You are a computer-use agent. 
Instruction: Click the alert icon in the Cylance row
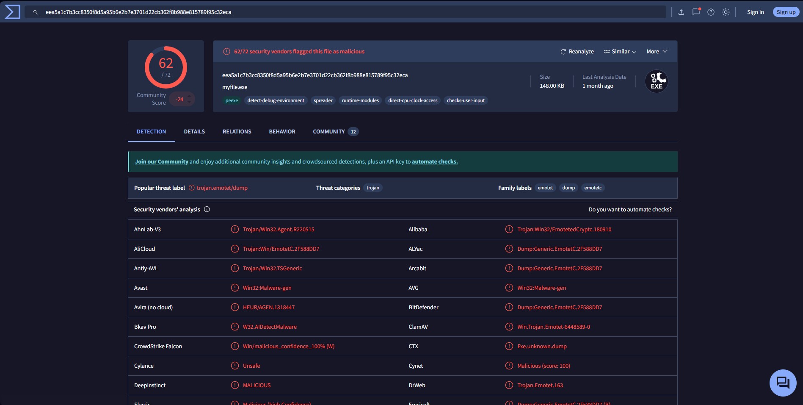(x=235, y=366)
